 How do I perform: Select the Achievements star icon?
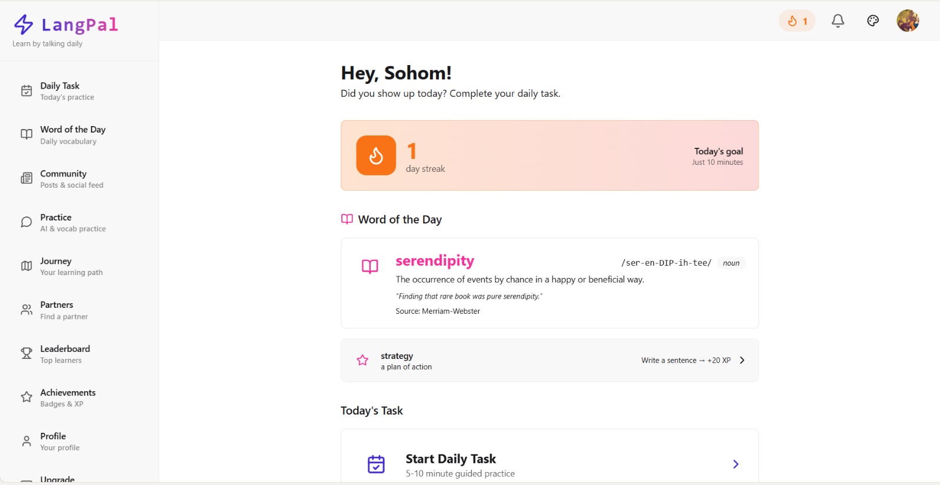26,397
